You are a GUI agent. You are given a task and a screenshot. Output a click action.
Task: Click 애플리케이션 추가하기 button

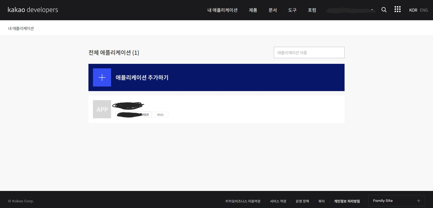[x=216, y=77]
